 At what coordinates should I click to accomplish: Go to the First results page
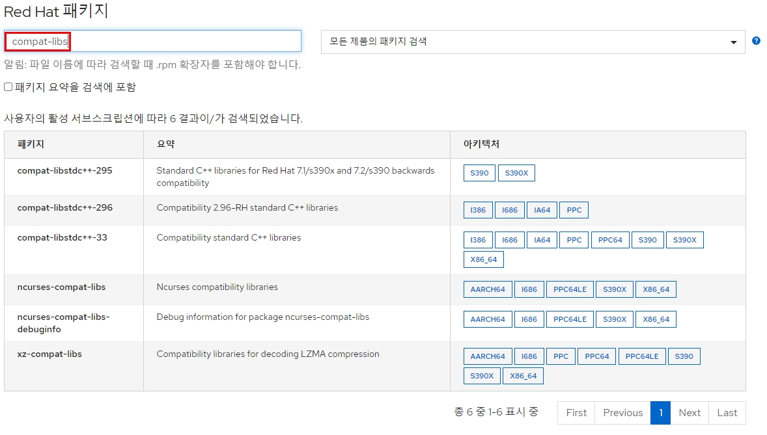click(x=576, y=413)
